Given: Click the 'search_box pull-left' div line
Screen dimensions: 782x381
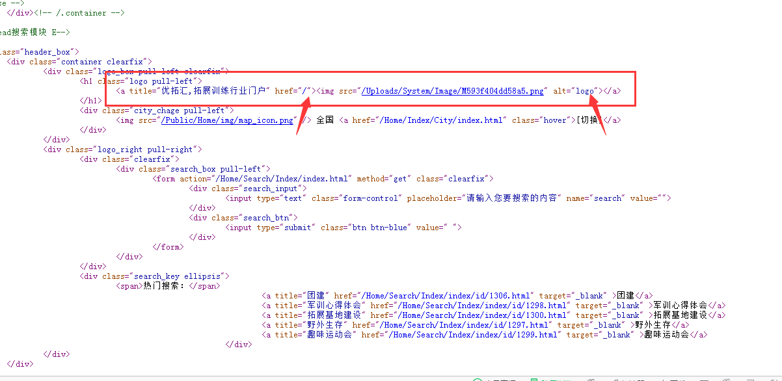Looking at the screenshot, I should [x=193, y=169].
